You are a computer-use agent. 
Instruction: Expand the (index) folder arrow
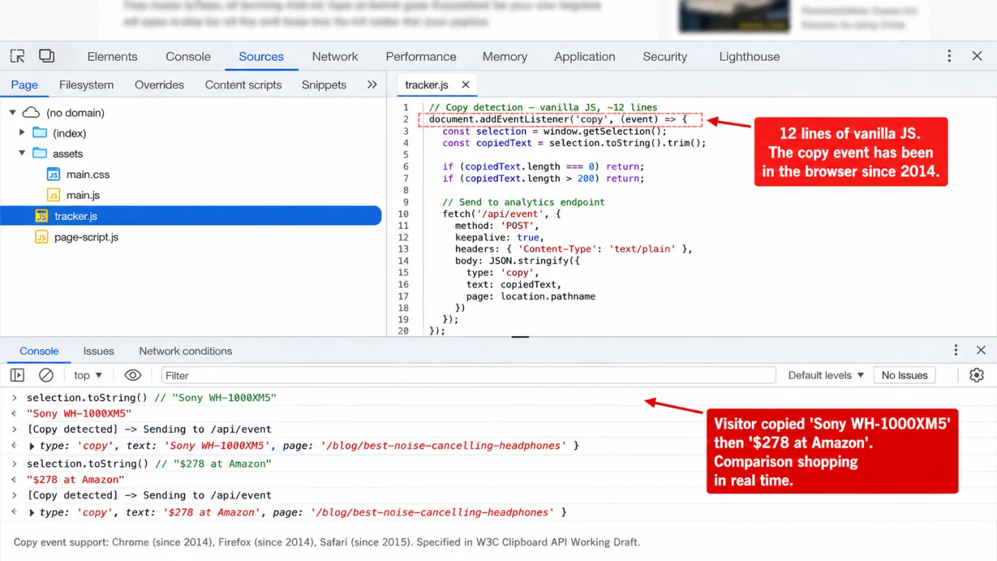coord(22,132)
